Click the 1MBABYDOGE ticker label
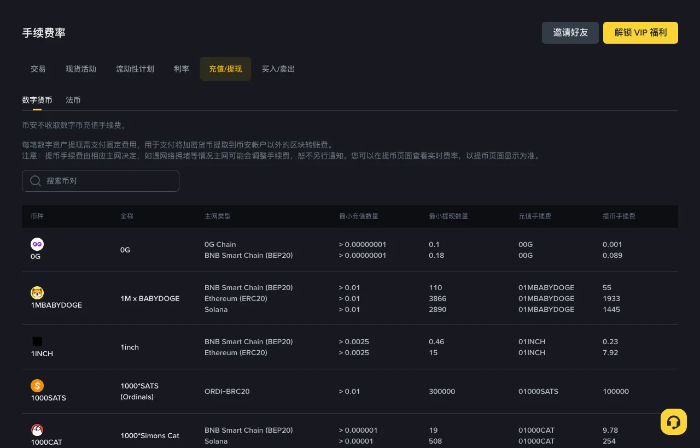Screen dimensions: 700x448 (x=56, y=305)
